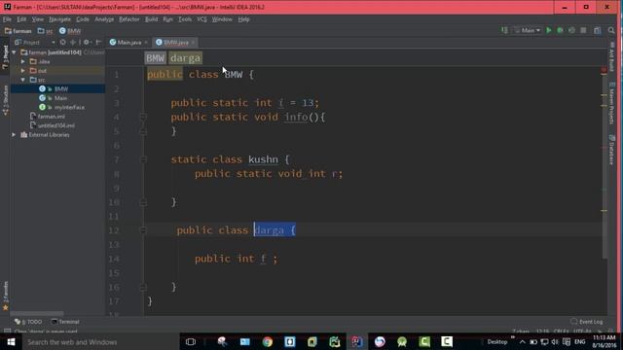Open the TODO tool window
Screen dimensions: 623x350
28,322
